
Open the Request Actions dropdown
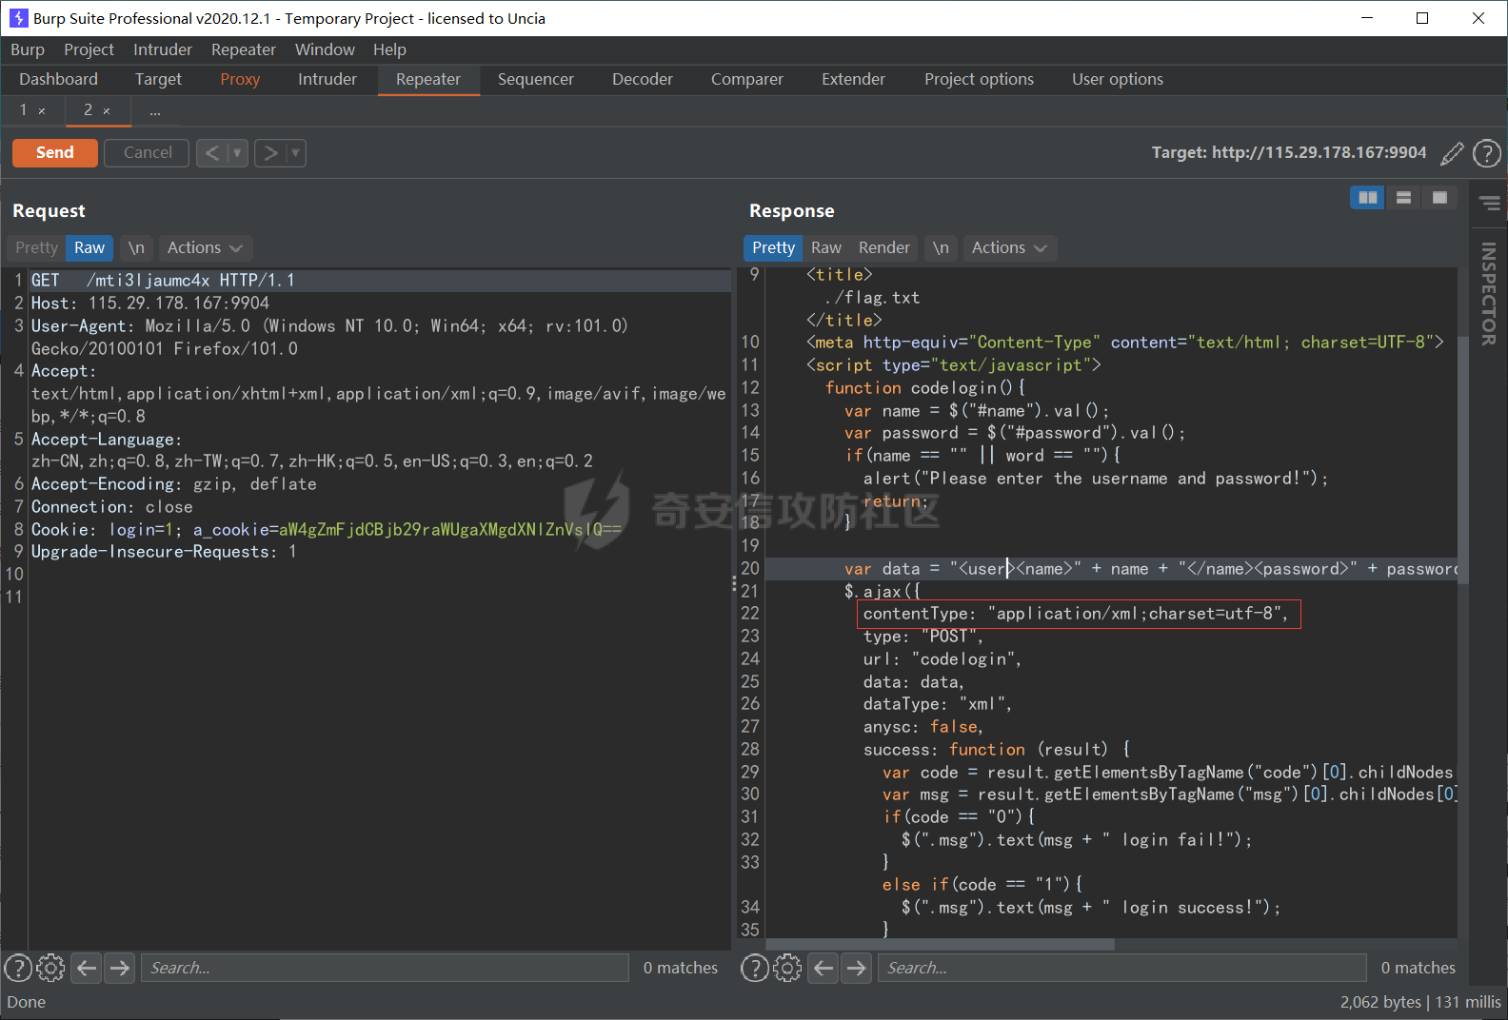tap(205, 247)
